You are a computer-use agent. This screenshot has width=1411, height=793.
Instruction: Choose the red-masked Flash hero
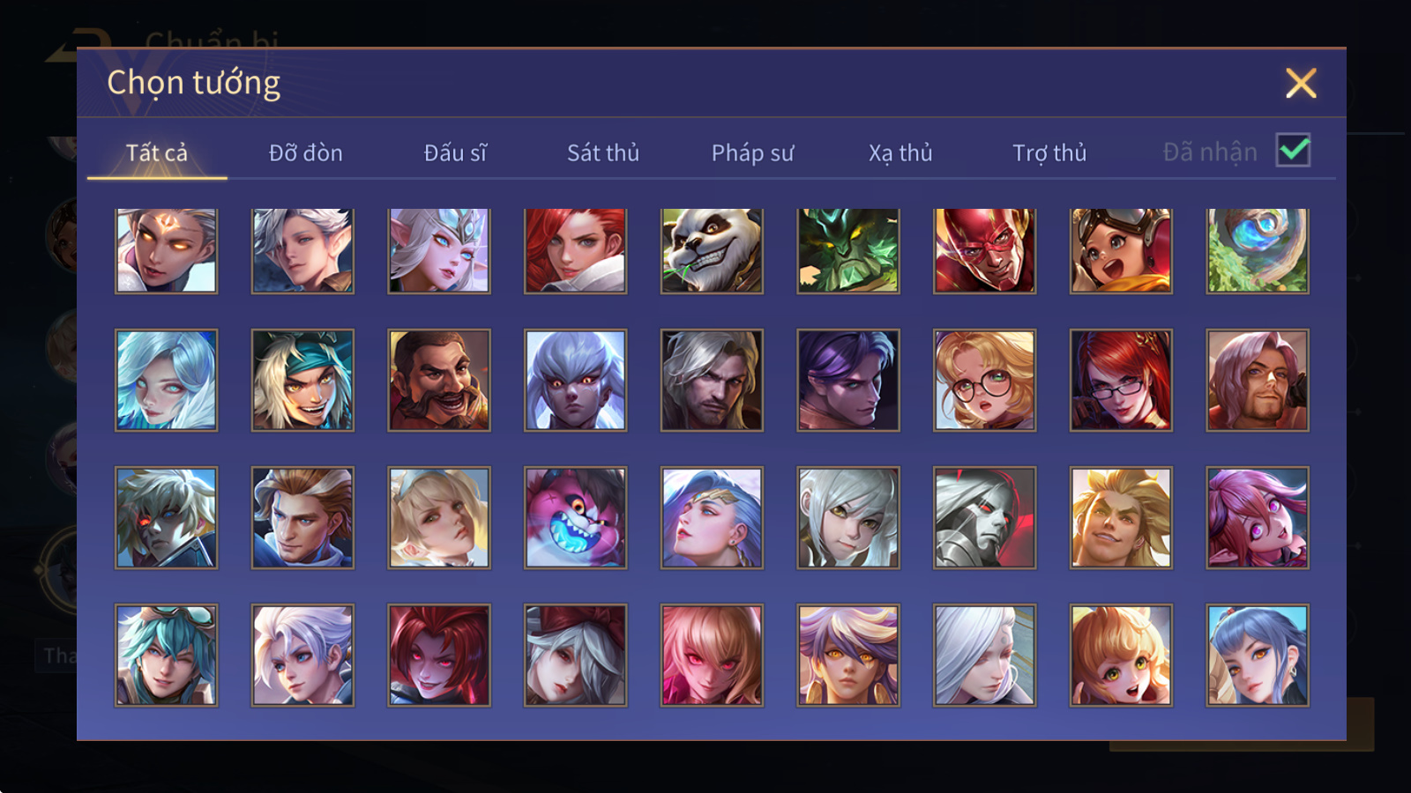click(984, 250)
